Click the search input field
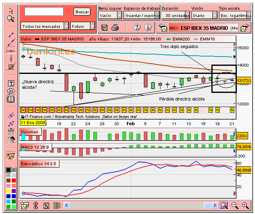This screenshot has height=214, width=255. tap(44, 12)
